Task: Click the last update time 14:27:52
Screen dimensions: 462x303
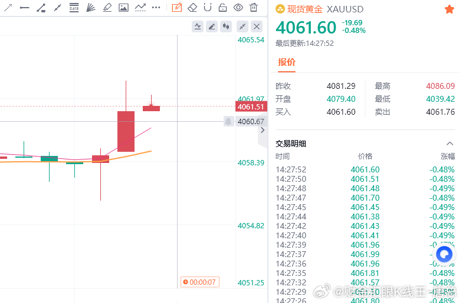Action: (x=320, y=44)
